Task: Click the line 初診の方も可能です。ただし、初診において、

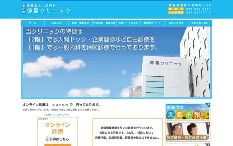Action: pyautogui.click(x=127, y=133)
